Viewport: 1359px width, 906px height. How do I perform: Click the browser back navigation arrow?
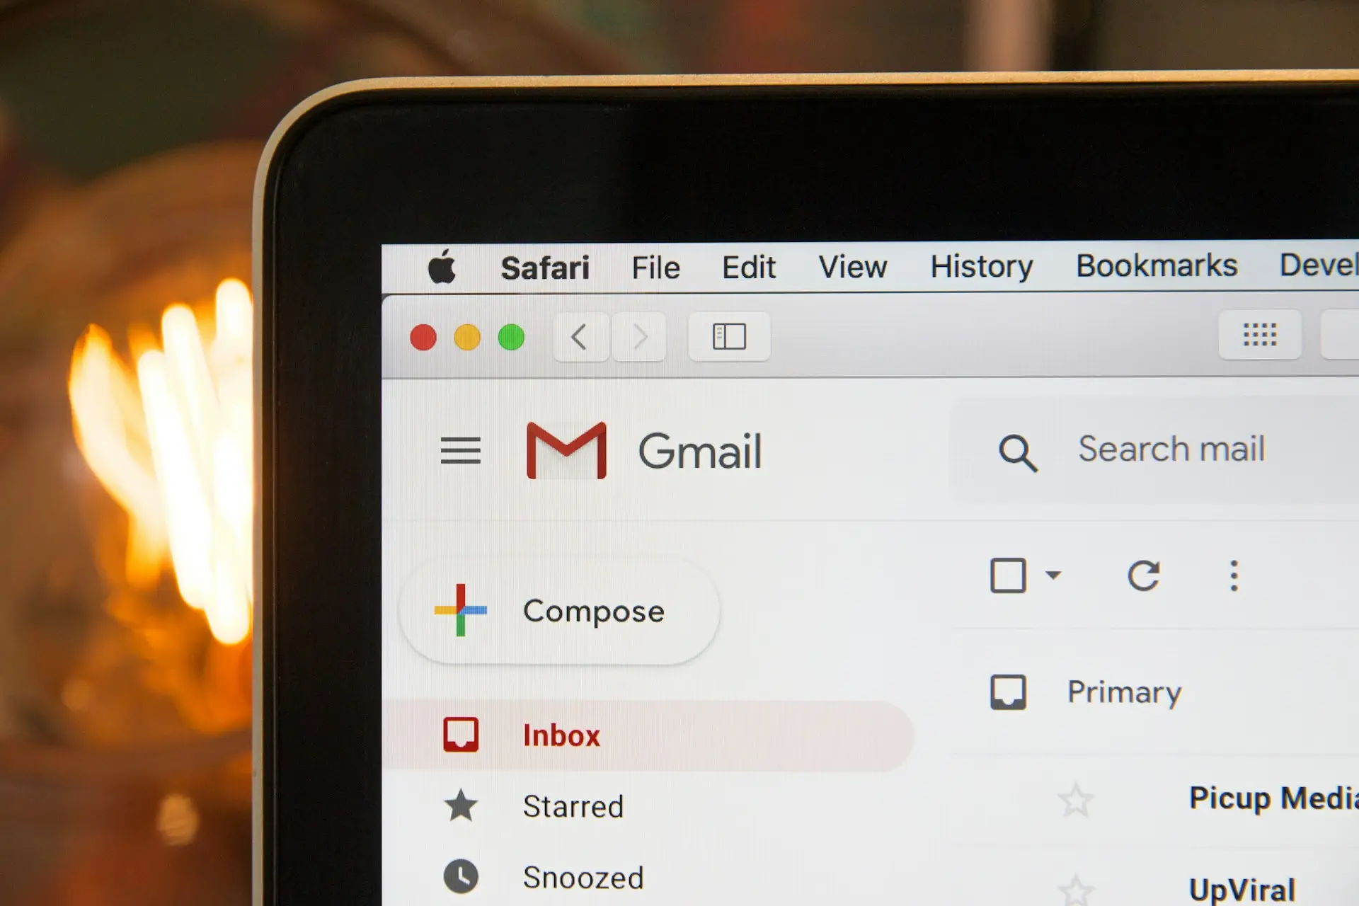click(x=576, y=336)
